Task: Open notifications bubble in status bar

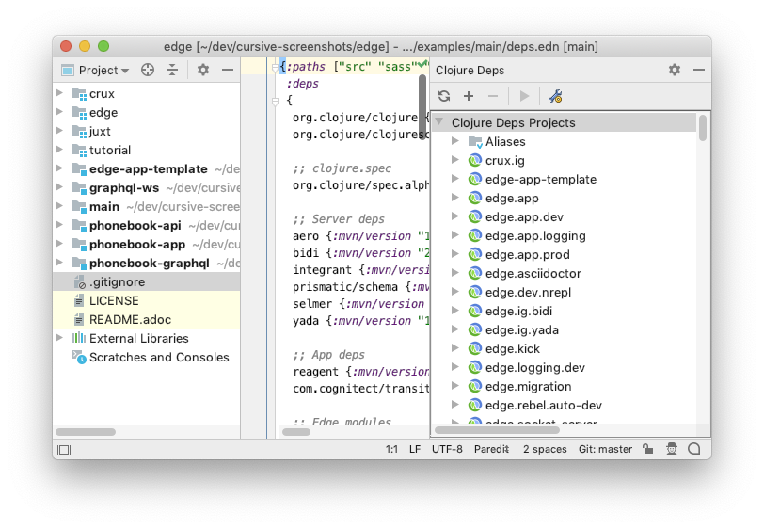Action: tap(693, 449)
